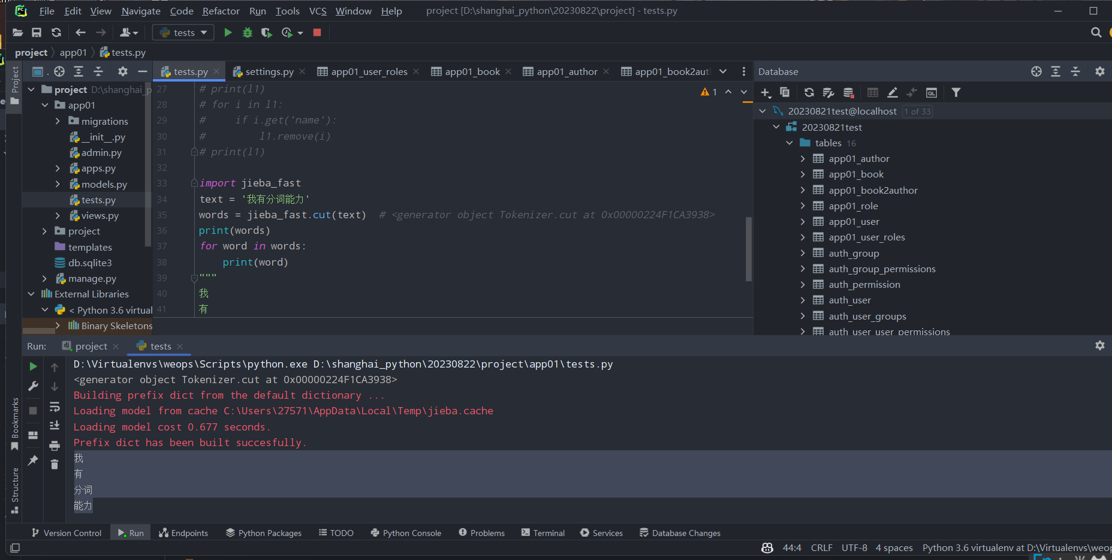Save all files with floppy disk icon
The width and height of the screenshot is (1112, 560).
click(x=37, y=32)
